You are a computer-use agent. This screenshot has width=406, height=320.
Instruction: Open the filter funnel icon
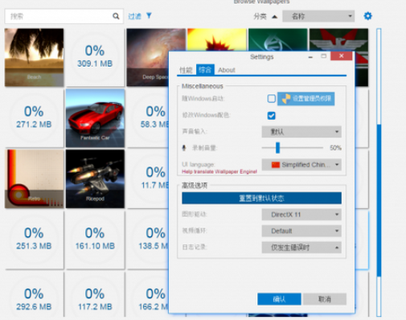(x=149, y=16)
